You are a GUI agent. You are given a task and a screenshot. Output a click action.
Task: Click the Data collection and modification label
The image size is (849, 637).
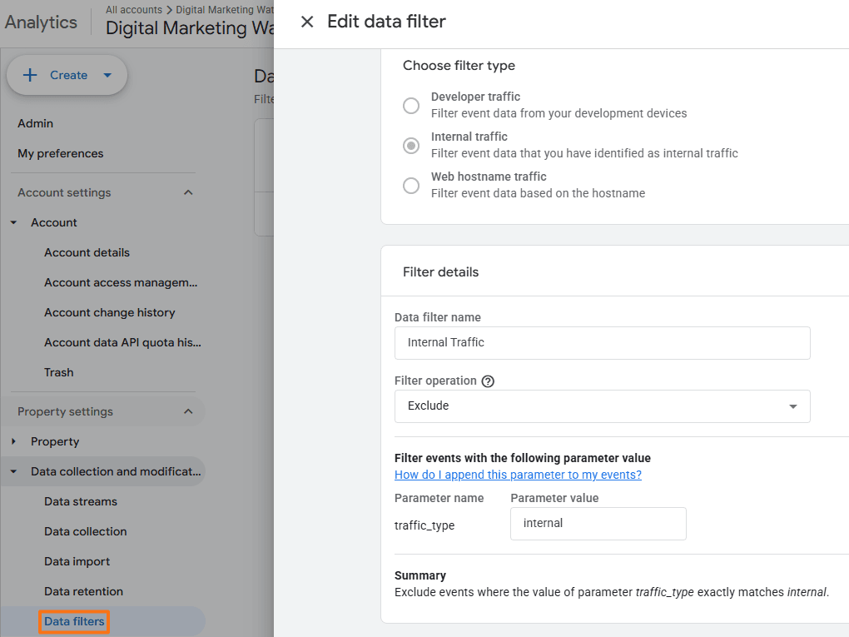coord(116,472)
